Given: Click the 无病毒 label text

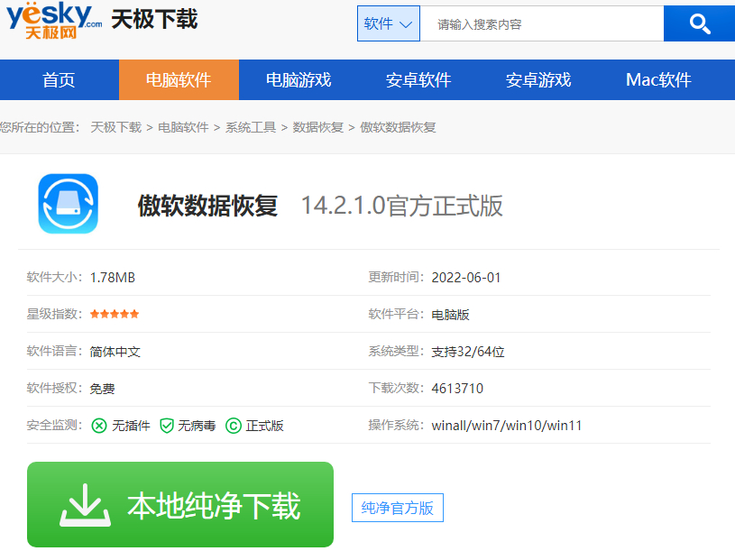Looking at the screenshot, I should pos(197,426).
